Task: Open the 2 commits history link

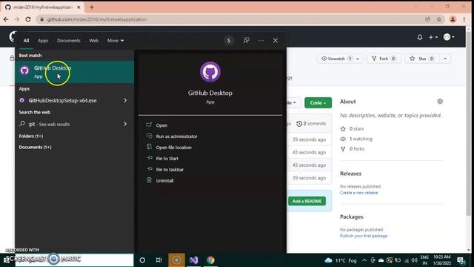Action: pos(311,124)
